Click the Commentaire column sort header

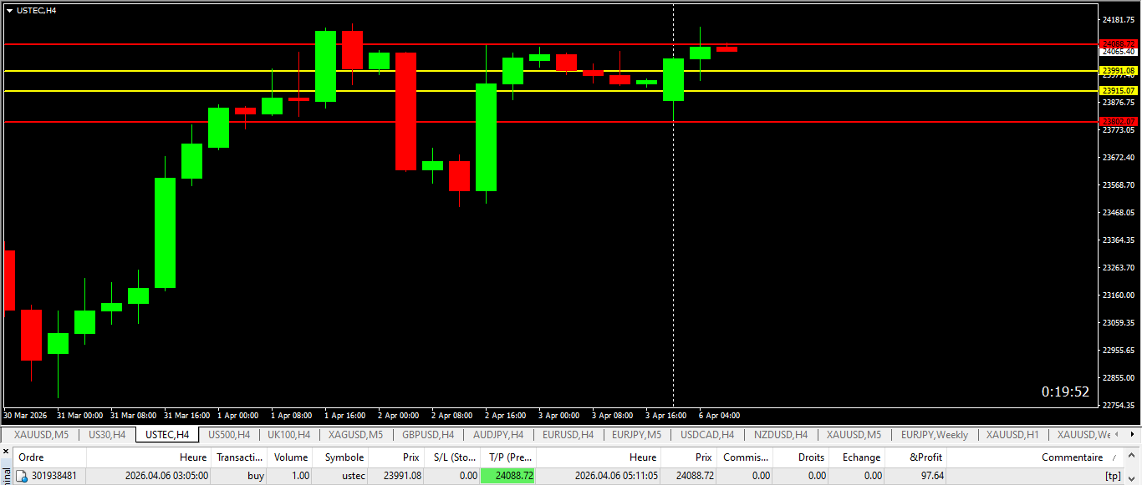1072,457
